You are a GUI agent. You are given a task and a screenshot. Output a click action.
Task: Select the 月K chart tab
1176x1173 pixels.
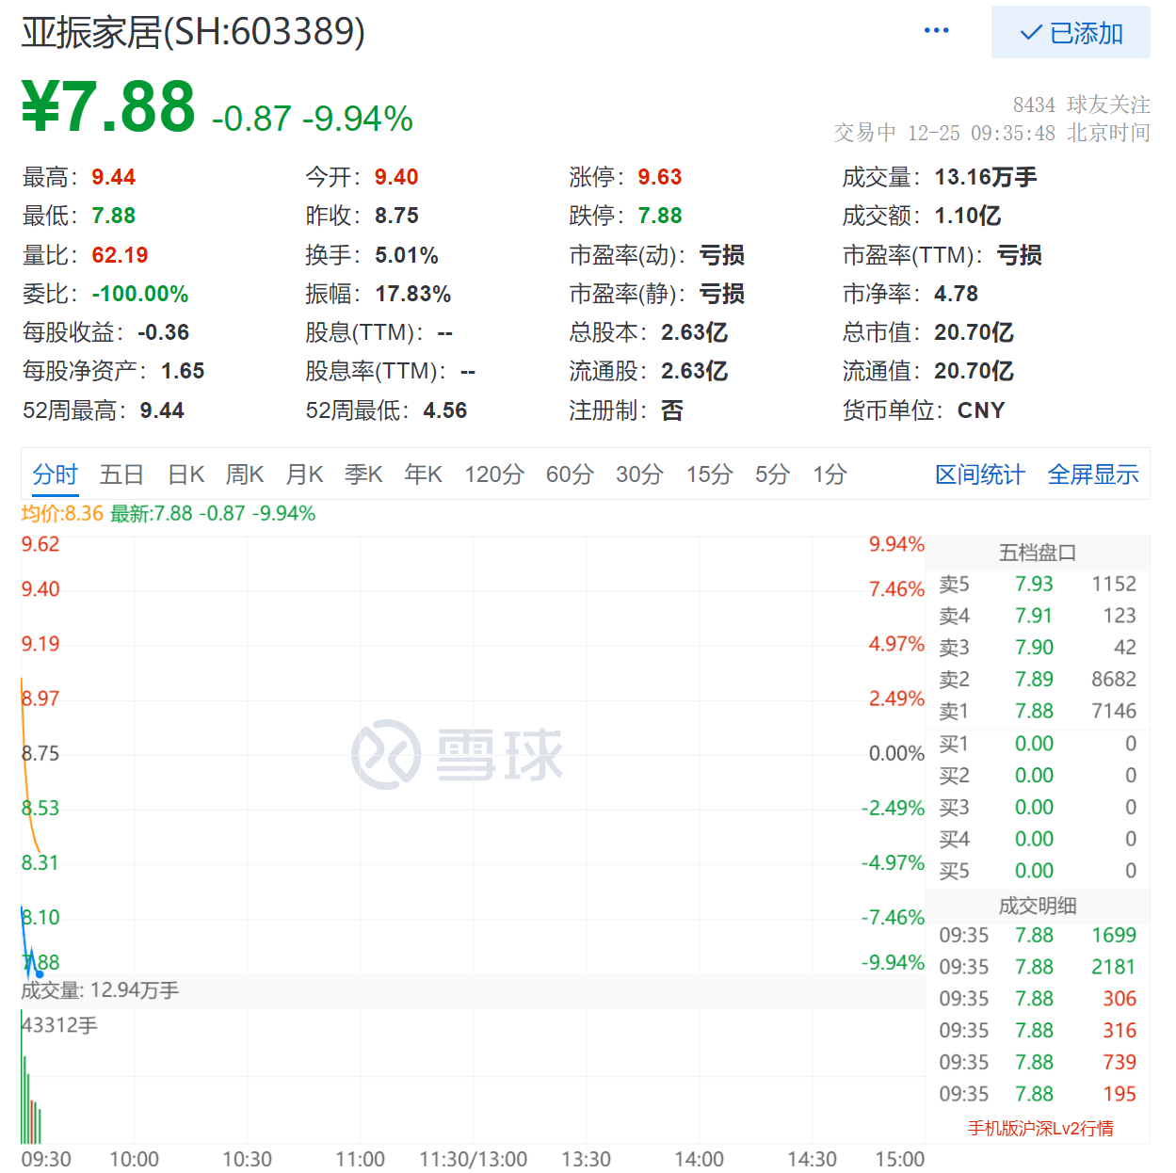pos(304,474)
